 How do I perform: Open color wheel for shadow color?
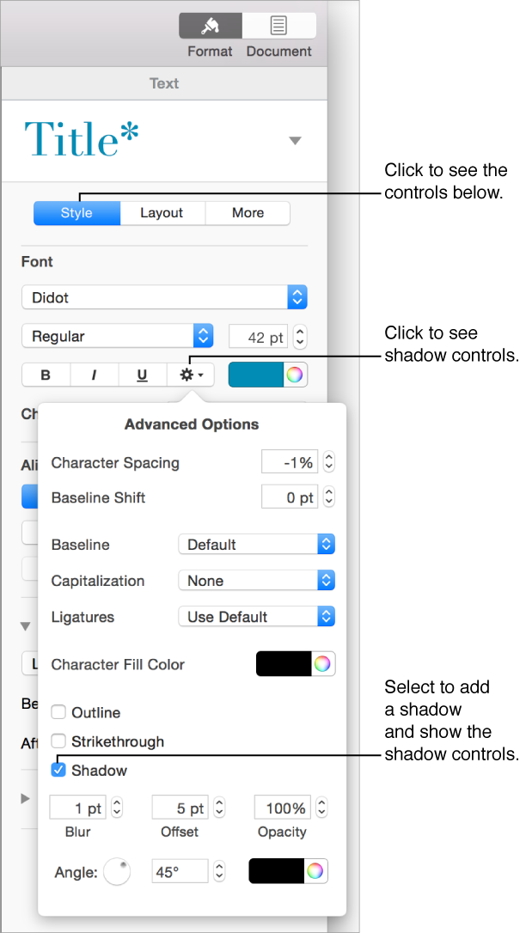pyautogui.click(x=315, y=872)
